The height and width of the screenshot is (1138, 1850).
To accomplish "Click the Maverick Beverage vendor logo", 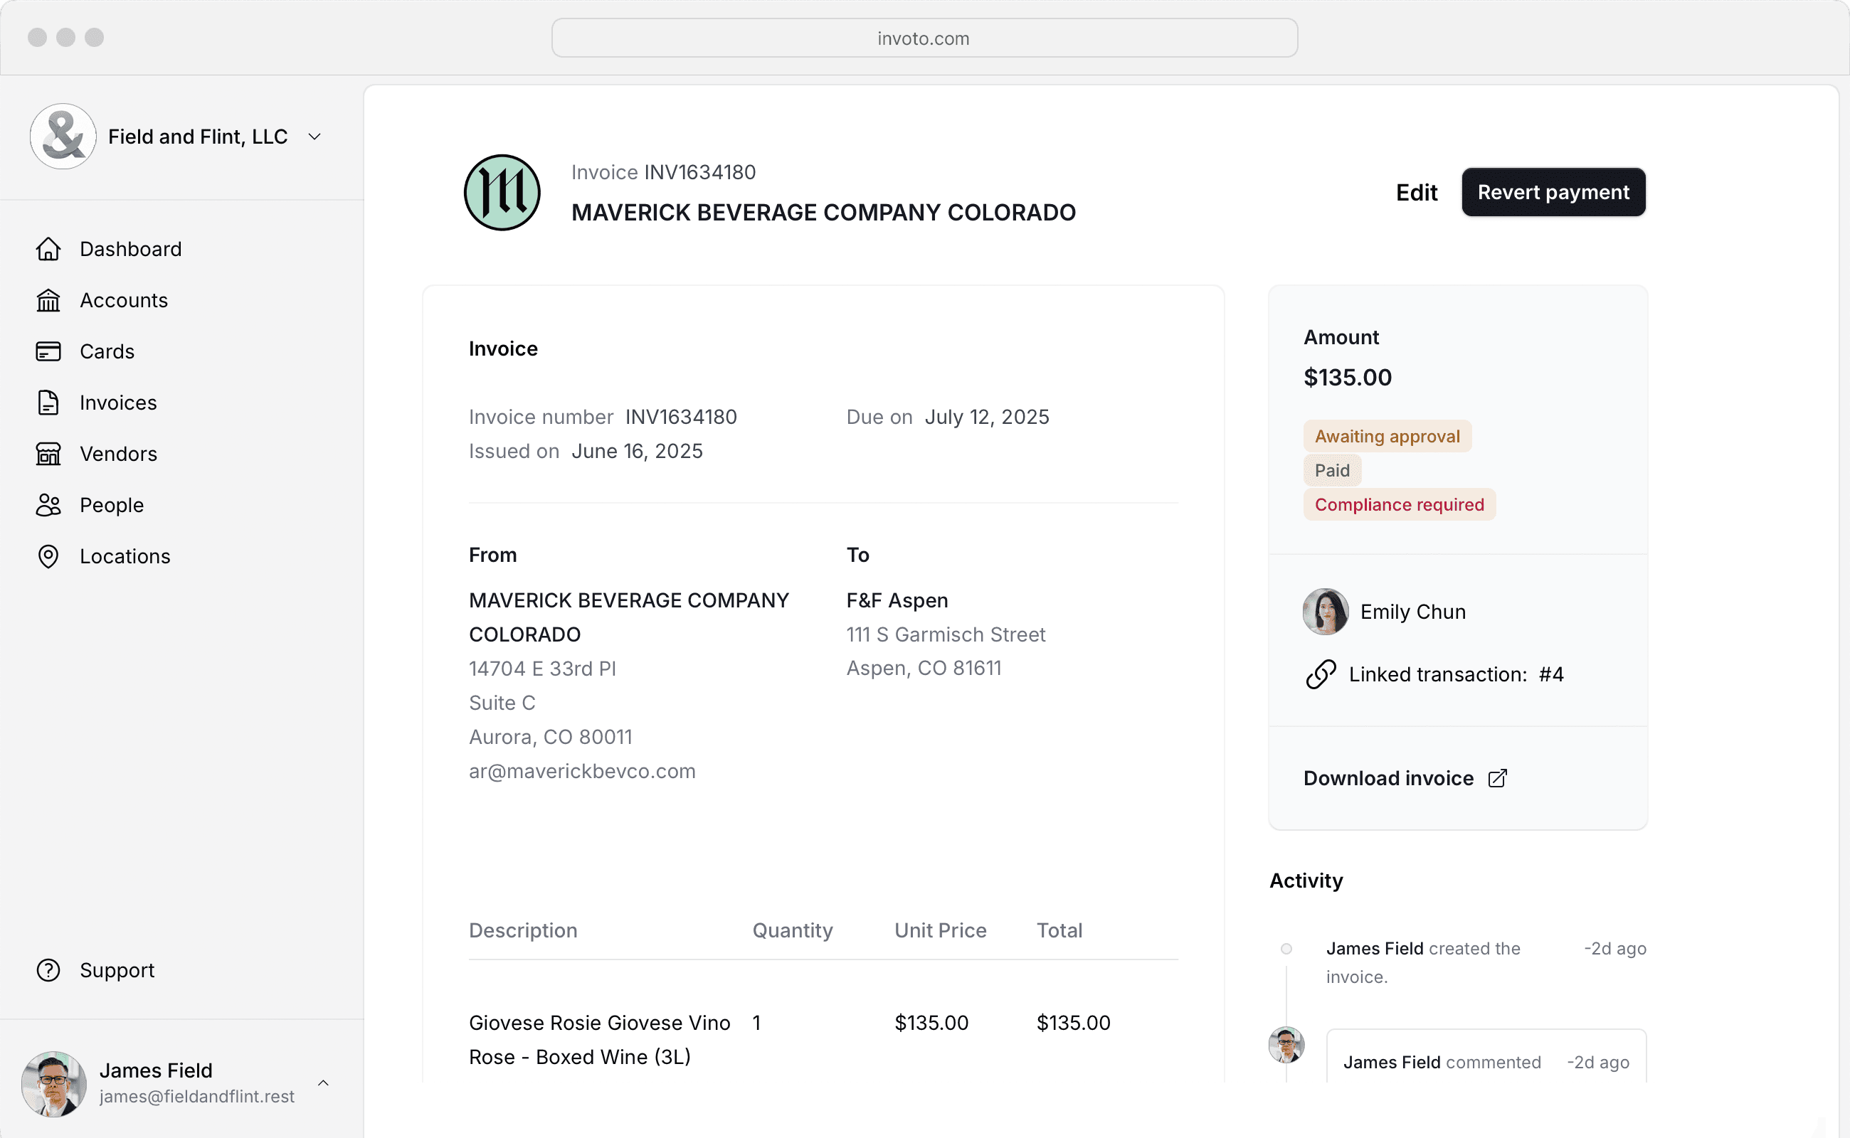I will click(x=502, y=193).
